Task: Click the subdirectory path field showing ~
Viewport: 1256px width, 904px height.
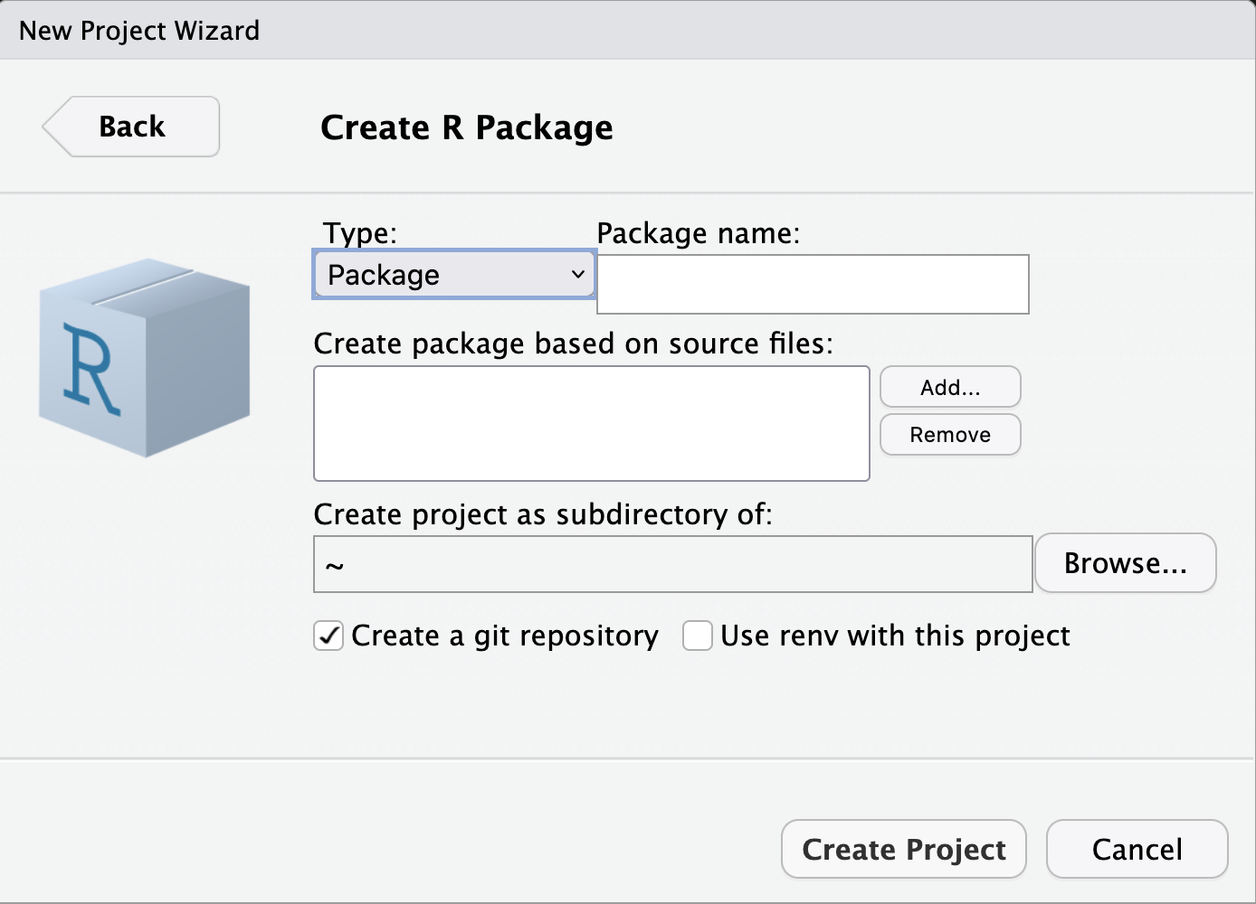Action: [673, 564]
